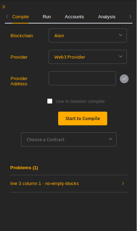Expand the Web3 Provider dropdown
The height and width of the screenshot is (231, 137).
[x=88, y=57]
